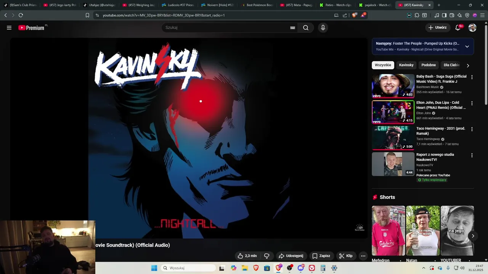
Task: Advance Shorts shelf with next arrow
Action: coord(473,236)
